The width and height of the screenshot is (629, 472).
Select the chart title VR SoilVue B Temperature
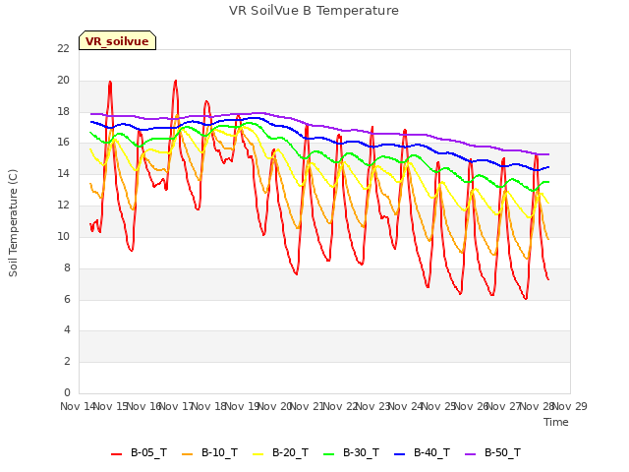[314, 11]
